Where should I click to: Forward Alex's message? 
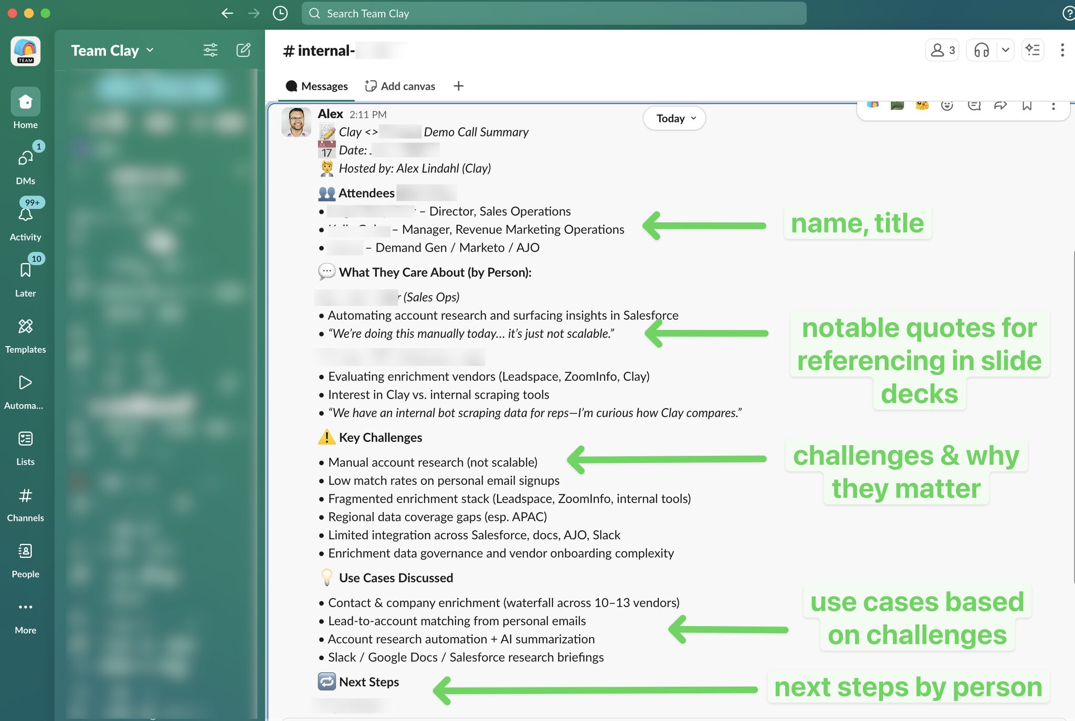pyautogui.click(x=1000, y=106)
